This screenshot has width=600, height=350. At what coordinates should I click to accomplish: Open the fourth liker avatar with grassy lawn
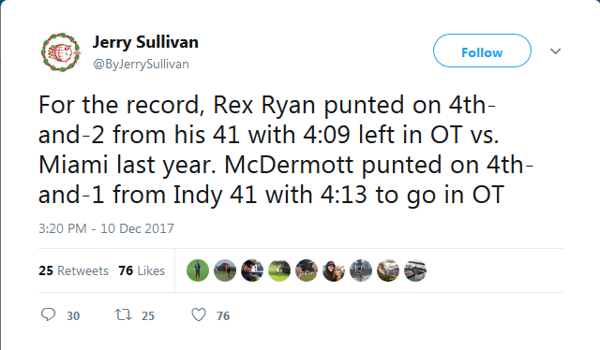[279, 270]
